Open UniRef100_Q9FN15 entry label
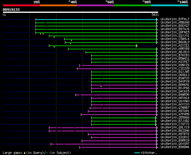191x155 pixels. click(175, 32)
